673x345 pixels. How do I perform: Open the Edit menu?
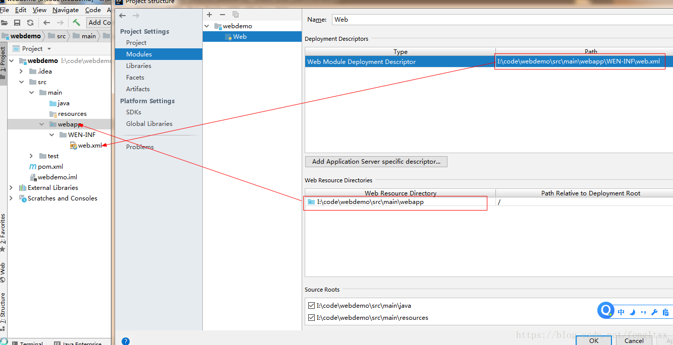[x=21, y=10]
